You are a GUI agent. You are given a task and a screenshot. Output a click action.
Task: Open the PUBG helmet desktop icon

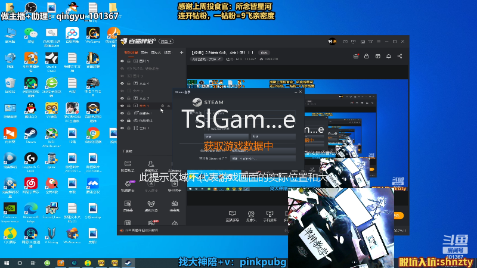coord(93,87)
